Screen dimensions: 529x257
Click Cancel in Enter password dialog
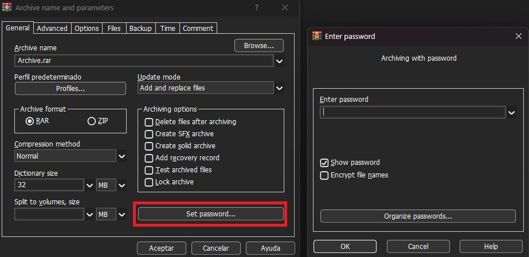pyautogui.click(x=418, y=246)
